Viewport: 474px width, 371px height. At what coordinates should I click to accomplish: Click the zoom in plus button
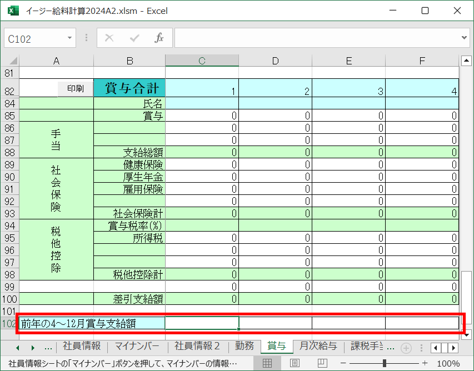point(425,363)
